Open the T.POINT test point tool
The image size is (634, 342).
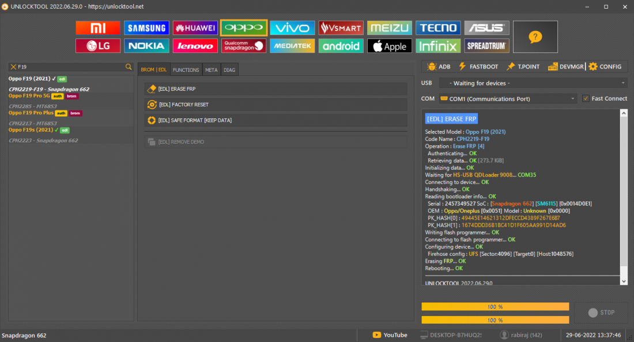[523, 67]
